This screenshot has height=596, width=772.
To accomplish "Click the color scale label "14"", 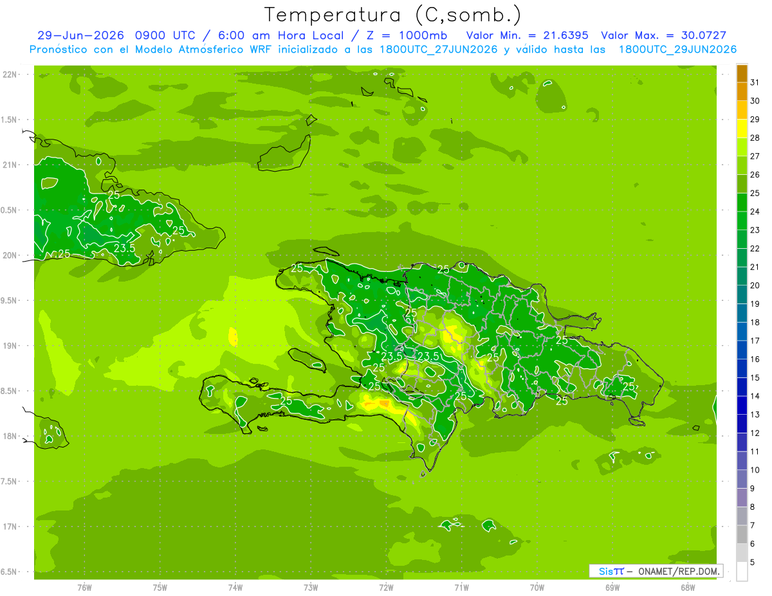I will [755, 396].
